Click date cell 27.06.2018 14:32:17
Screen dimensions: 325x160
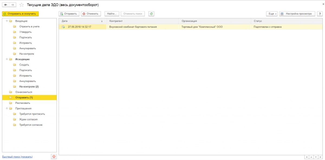point(82,27)
